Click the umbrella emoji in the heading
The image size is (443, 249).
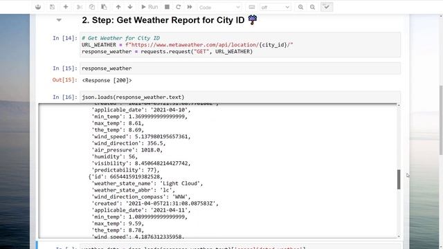point(253,20)
